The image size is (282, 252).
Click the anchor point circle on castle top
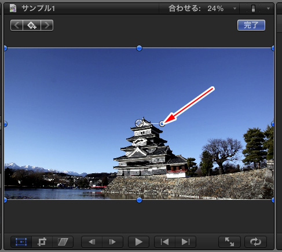[139, 123]
